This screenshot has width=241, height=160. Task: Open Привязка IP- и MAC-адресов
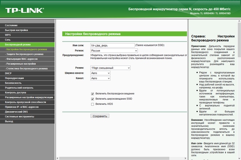(27, 107)
